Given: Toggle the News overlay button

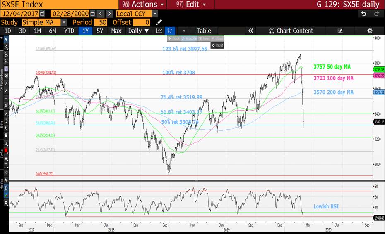Looking at the screenshot, I should (x=204, y=39).
